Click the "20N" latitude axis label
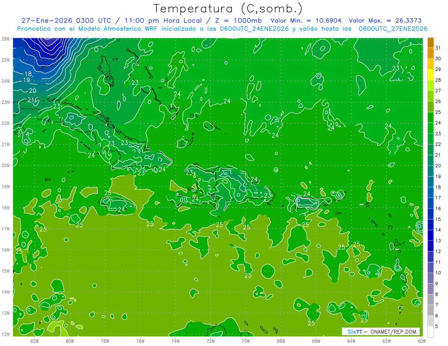Viewport: 448px width, 346px height. click(x=6, y=165)
